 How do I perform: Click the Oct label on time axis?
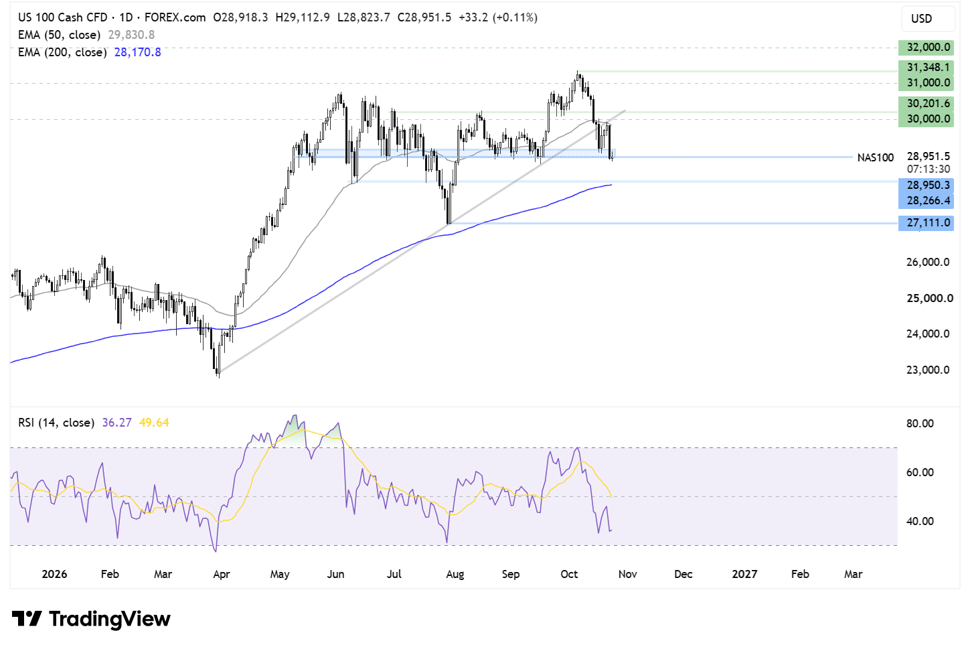tap(569, 574)
